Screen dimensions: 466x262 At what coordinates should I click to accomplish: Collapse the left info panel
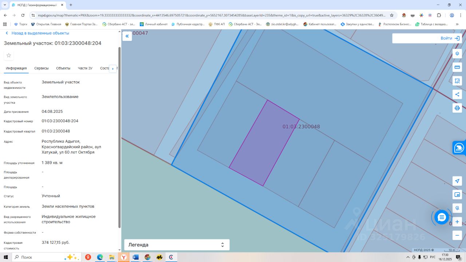(x=127, y=36)
